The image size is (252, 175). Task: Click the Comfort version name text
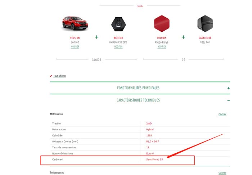[75, 42]
